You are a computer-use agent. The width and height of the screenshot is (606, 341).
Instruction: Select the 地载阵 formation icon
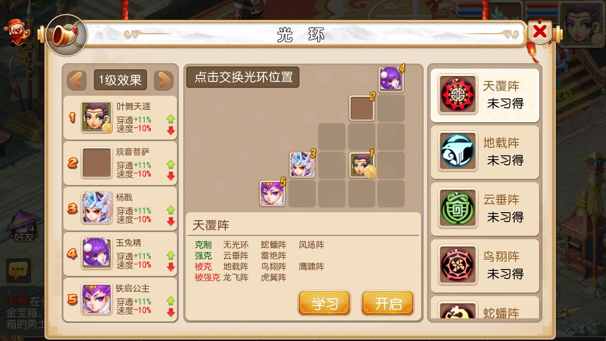tap(457, 151)
